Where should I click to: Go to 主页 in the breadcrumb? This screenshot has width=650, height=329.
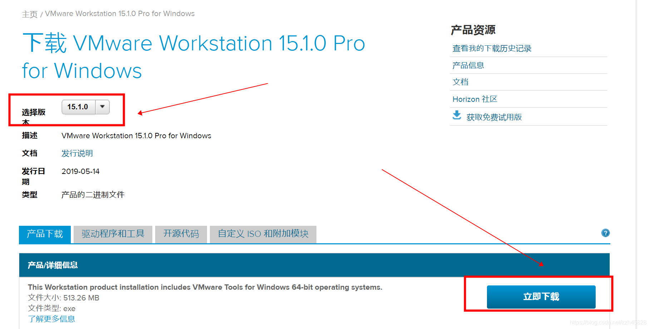pos(30,14)
